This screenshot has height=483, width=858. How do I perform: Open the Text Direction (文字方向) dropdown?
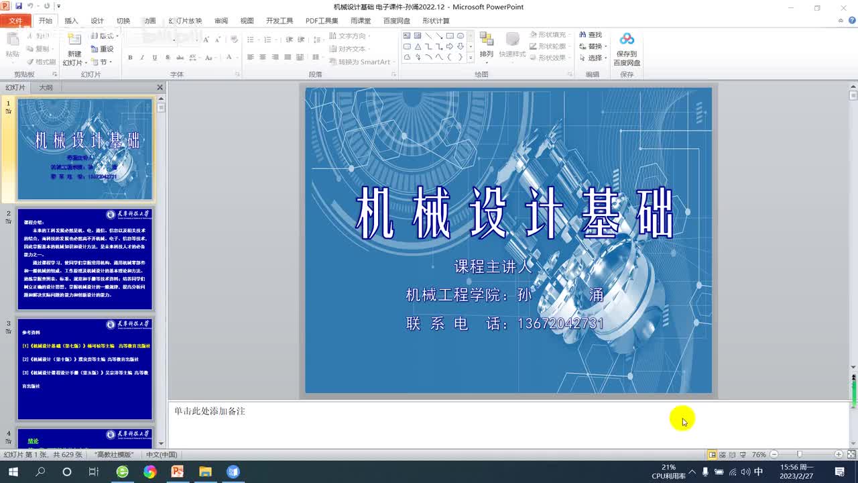(x=349, y=36)
